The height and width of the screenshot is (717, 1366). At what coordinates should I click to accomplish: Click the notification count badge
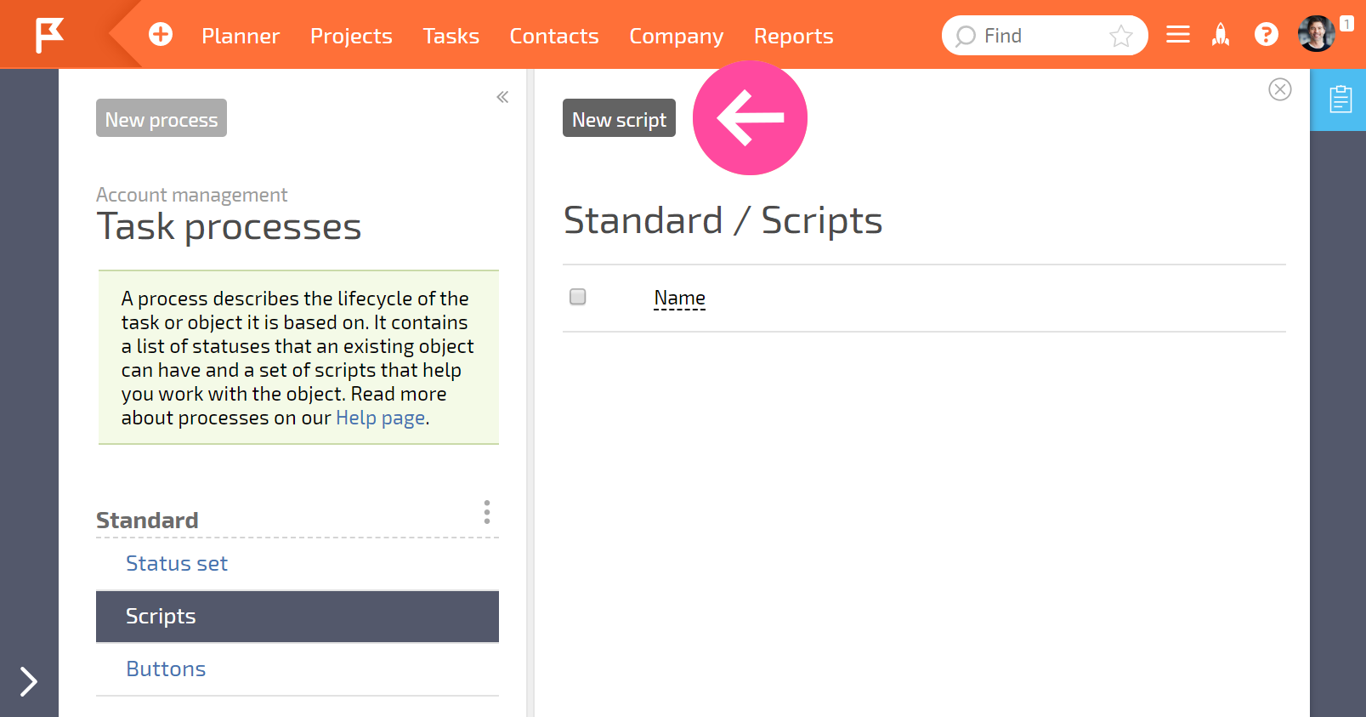(x=1346, y=24)
